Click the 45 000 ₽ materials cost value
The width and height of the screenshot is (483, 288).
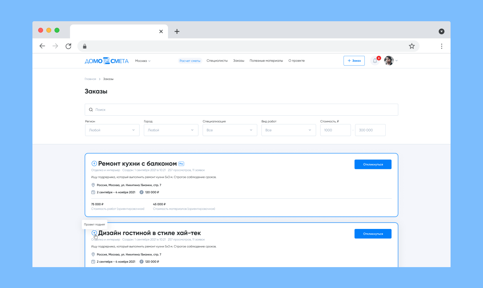point(159,204)
